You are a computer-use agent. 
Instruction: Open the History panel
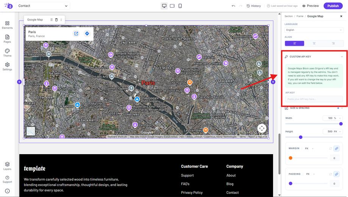click(x=254, y=6)
